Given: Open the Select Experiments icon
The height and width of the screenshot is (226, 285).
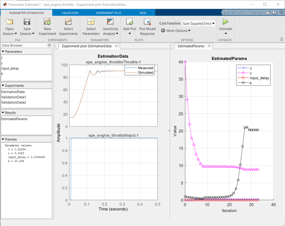Looking at the screenshot, I should point(68,21).
